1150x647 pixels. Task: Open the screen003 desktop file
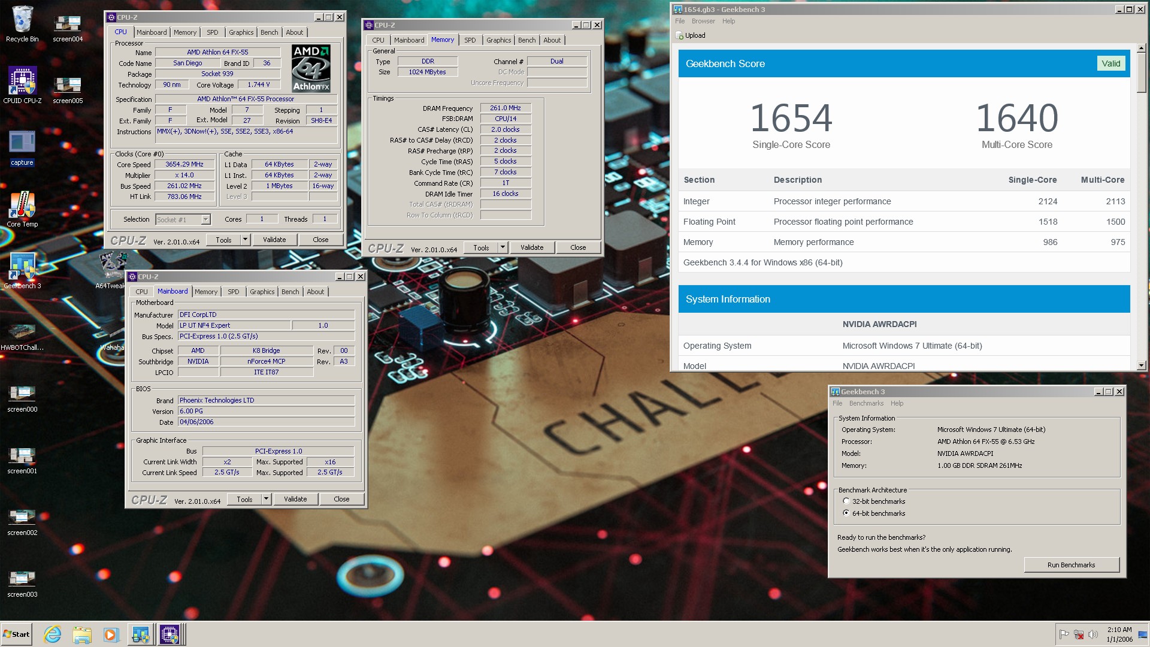[22, 583]
